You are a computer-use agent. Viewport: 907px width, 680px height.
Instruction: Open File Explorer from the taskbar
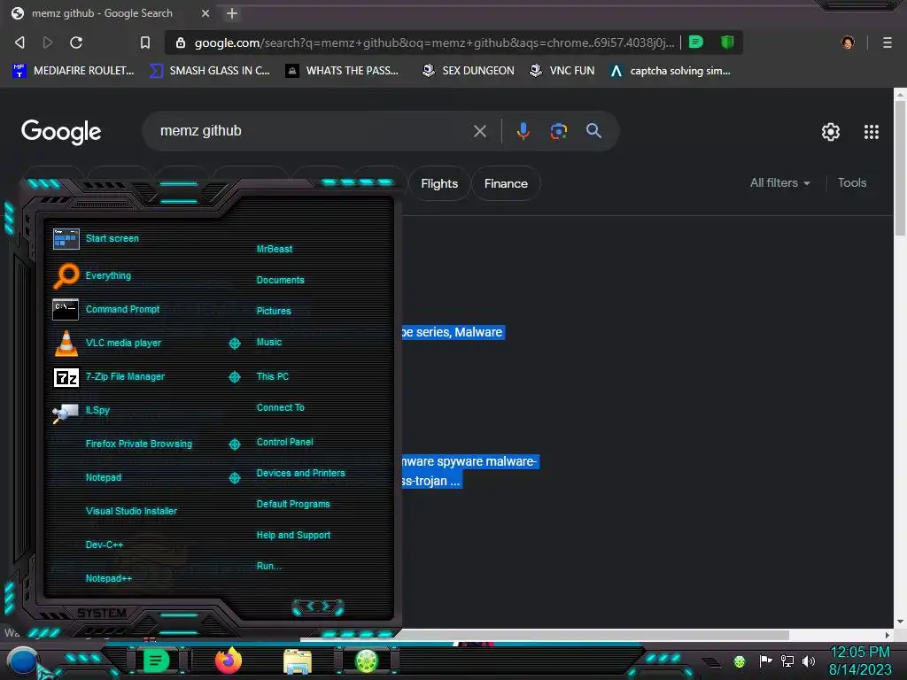coord(298,661)
